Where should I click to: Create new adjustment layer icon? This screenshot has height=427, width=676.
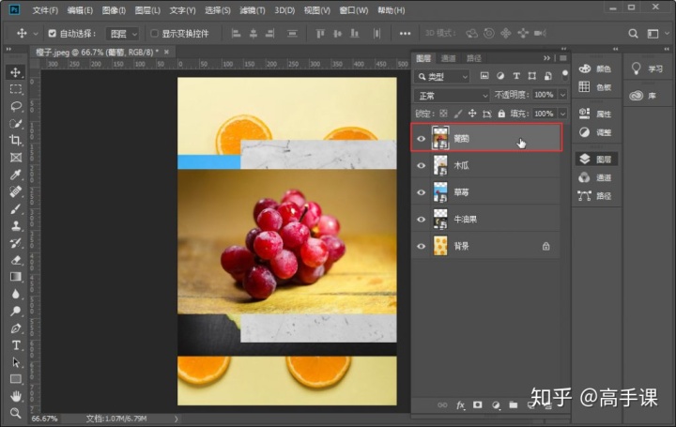click(496, 405)
